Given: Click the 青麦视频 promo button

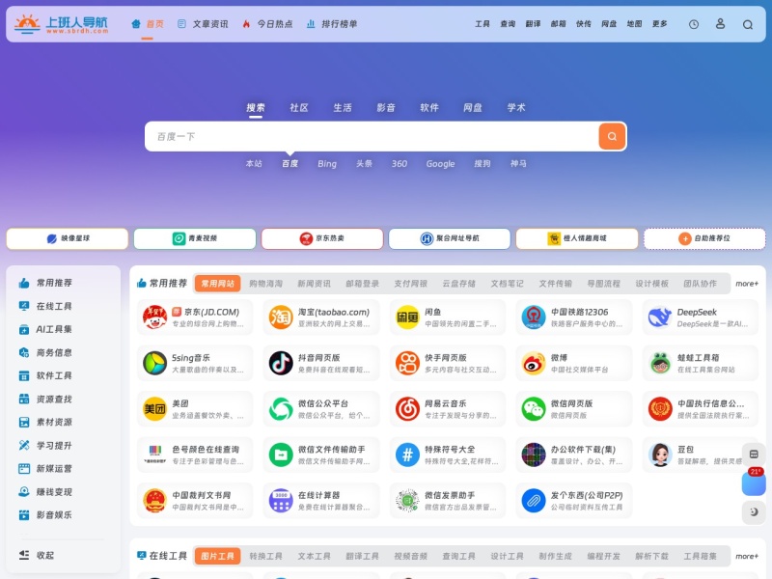Looking at the screenshot, I should [x=195, y=238].
